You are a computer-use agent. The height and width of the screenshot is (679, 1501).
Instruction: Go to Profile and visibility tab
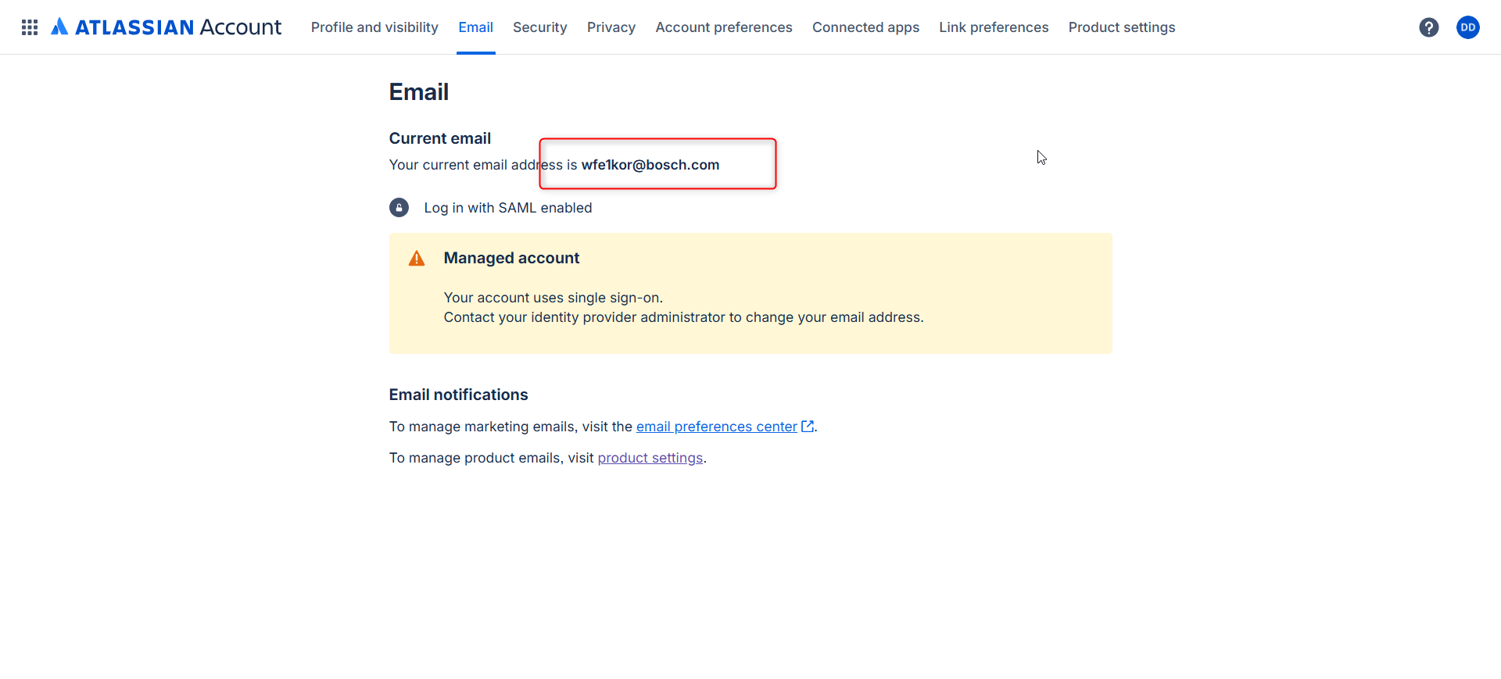(374, 27)
